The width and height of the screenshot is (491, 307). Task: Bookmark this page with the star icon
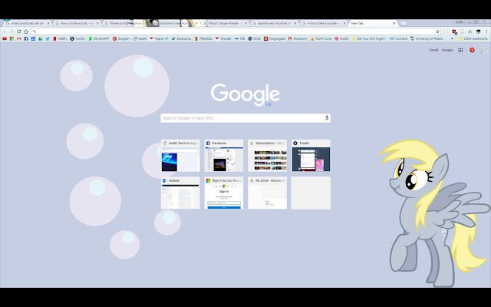(437, 31)
